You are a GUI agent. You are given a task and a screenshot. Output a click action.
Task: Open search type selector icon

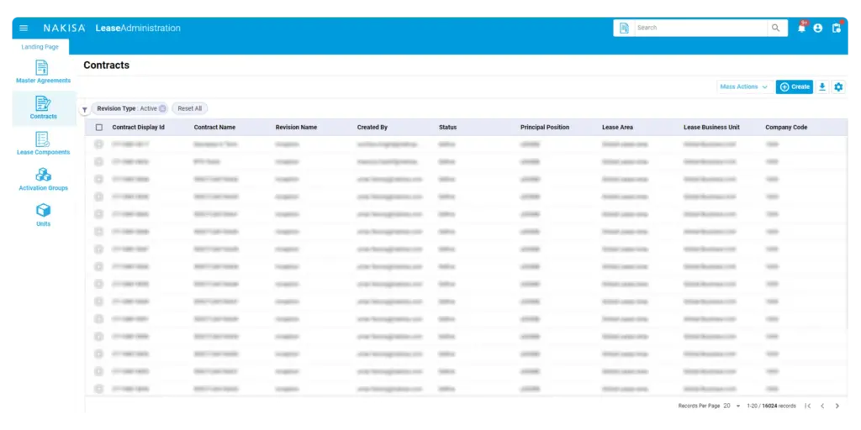pyautogui.click(x=624, y=28)
